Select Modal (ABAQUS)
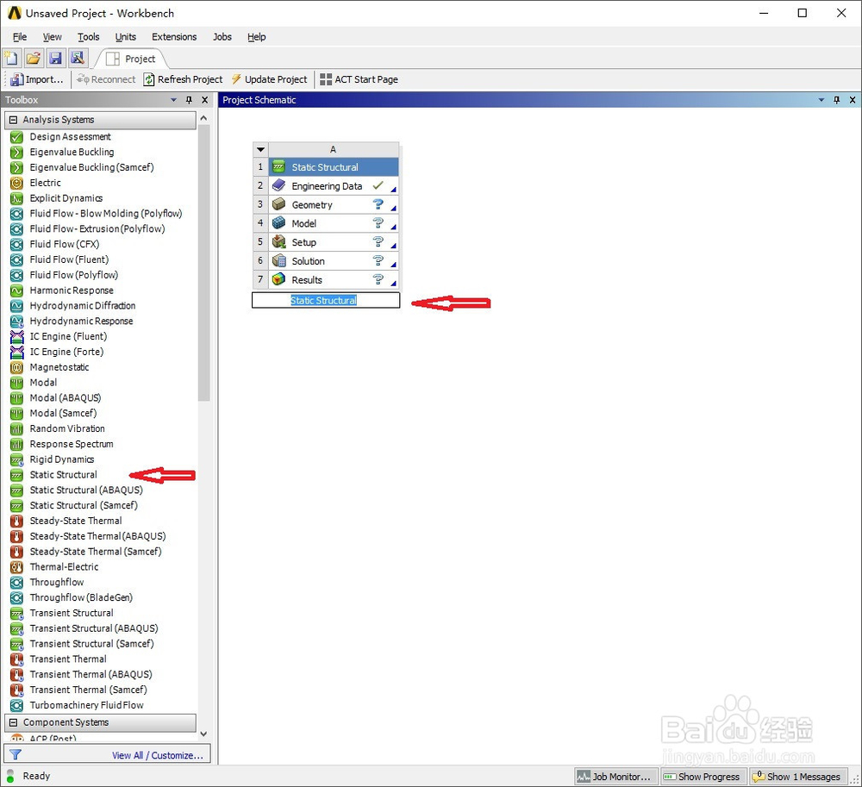The image size is (862, 787). [65, 398]
